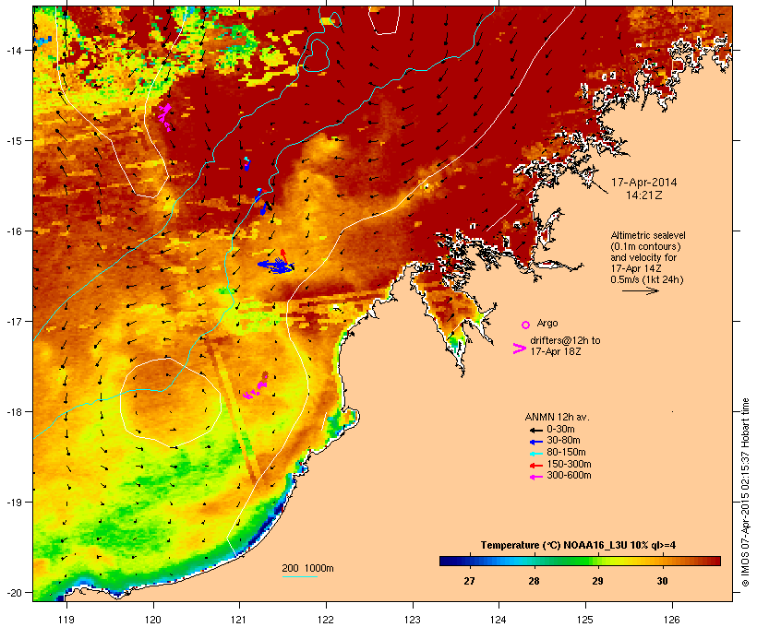The height and width of the screenshot is (627, 757).
Task: Click the cyan 200 1000m bathymetry line sample
Action: click(300, 576)
